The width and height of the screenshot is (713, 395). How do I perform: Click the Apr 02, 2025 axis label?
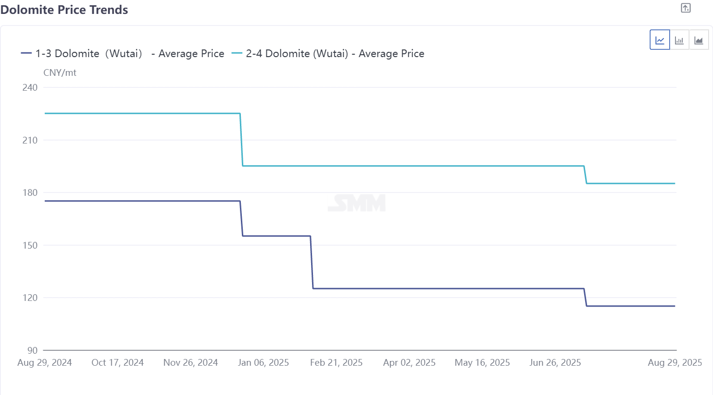pos(410,363)
